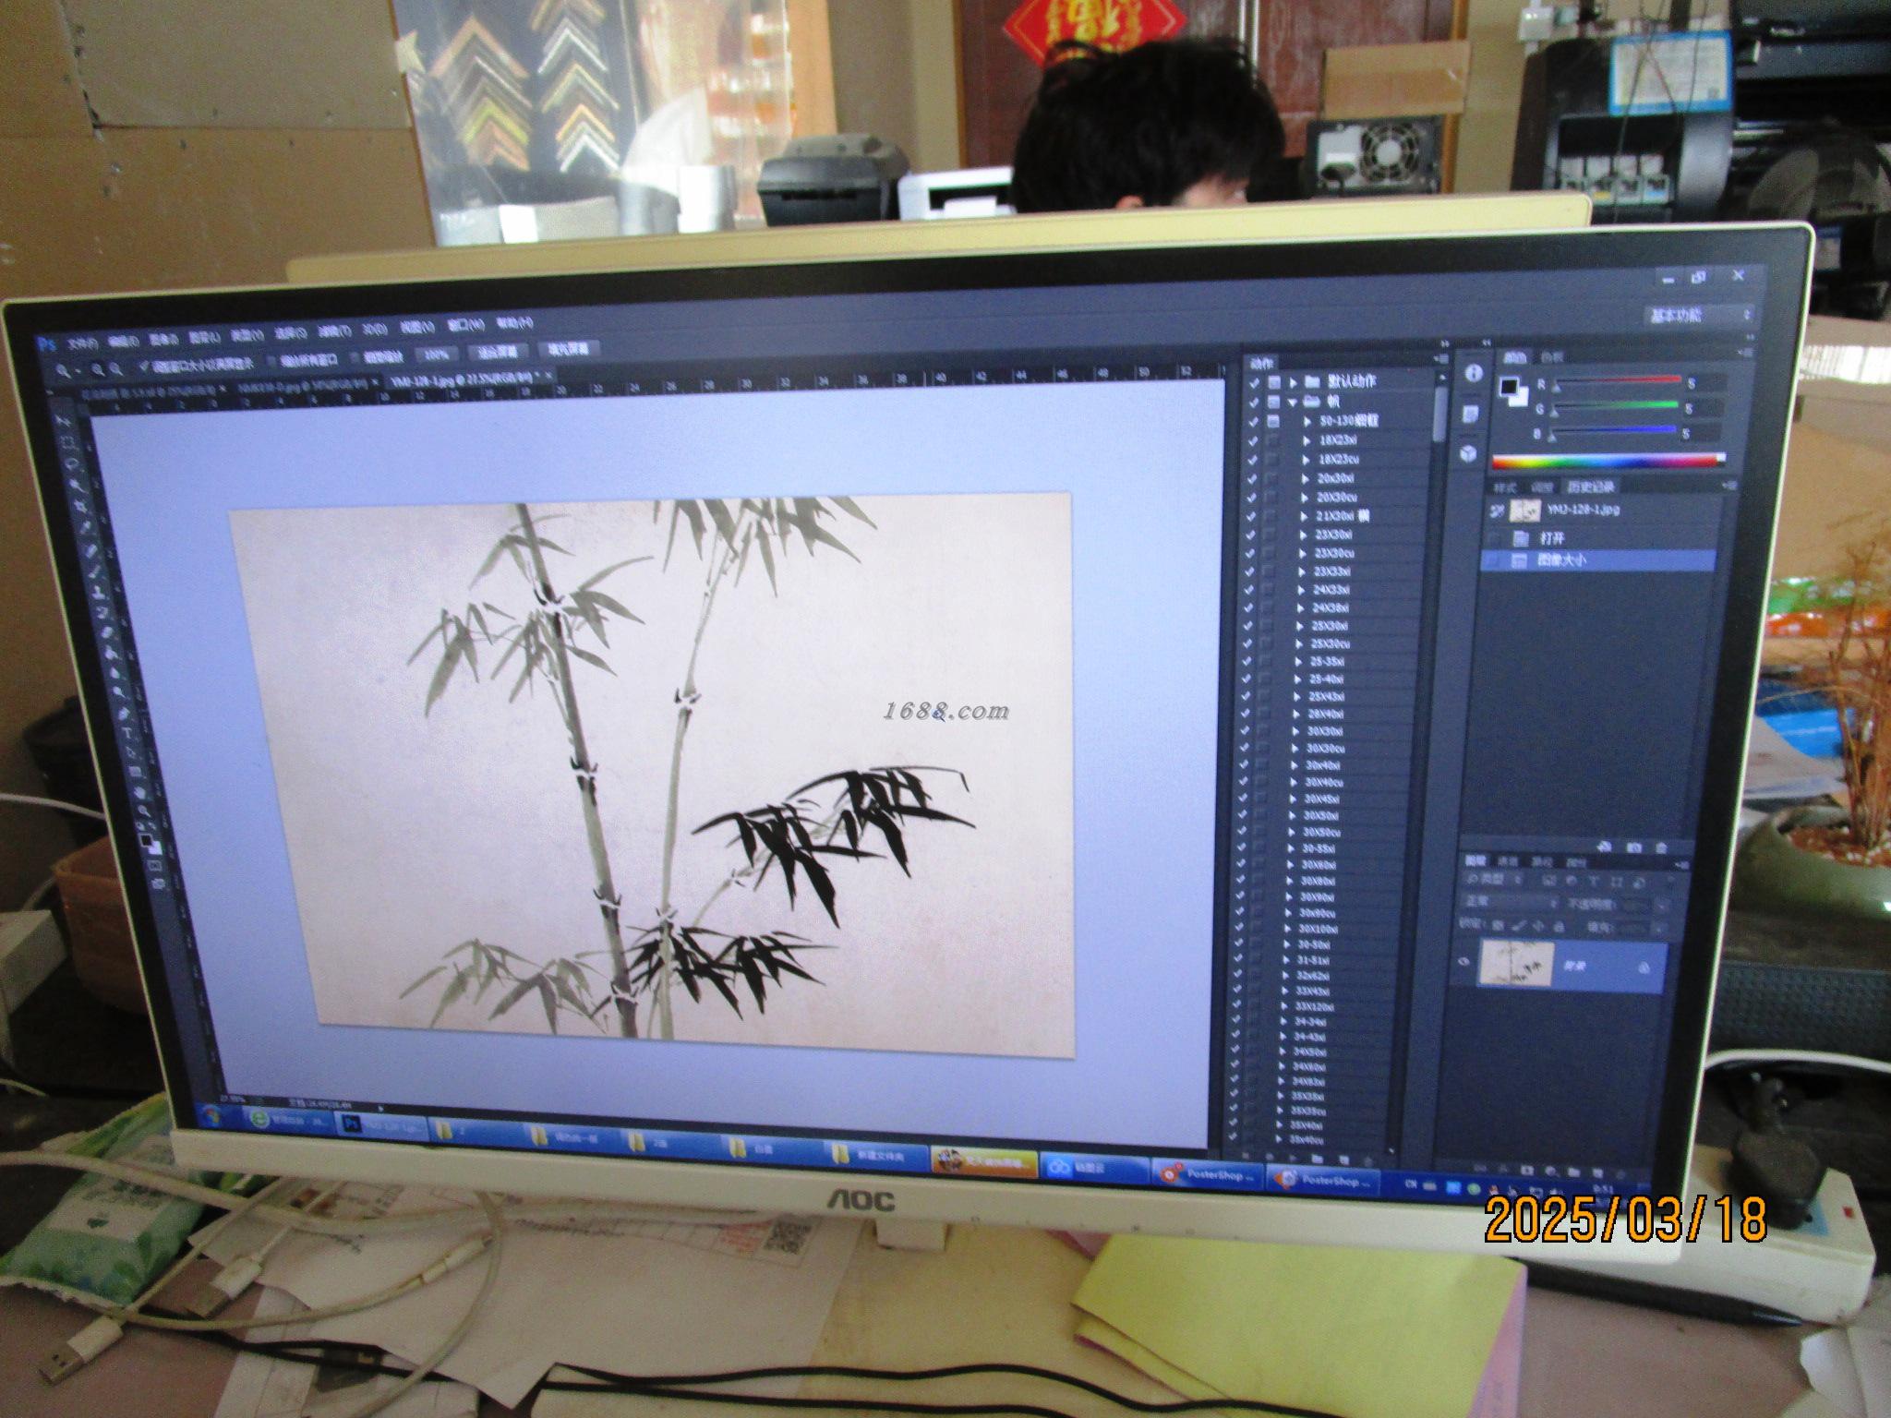
Task: Select the Move tool in the toolbox
Action: (63, 421)
